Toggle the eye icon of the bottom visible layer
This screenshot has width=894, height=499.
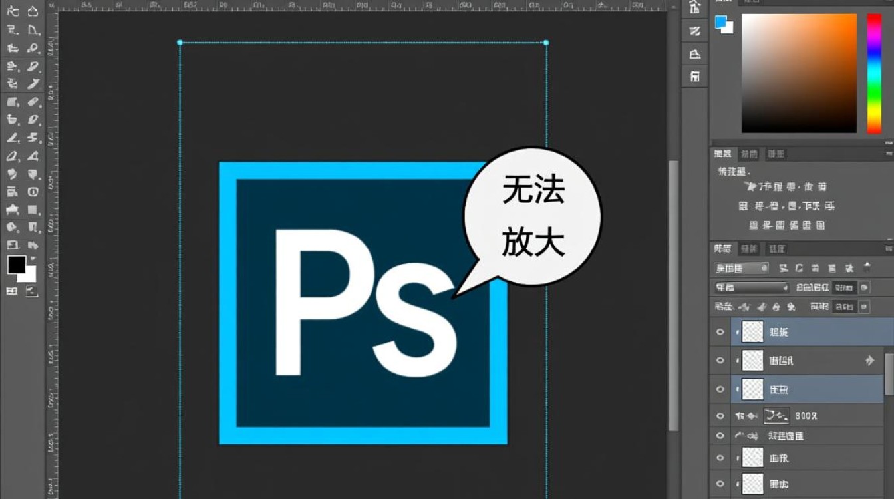point(720,484)
